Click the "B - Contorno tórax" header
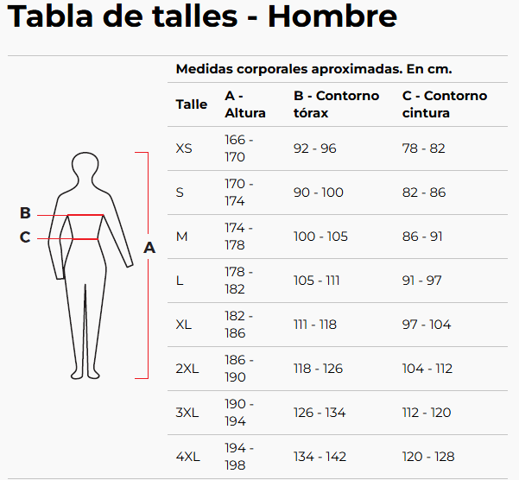519x480 pixels. (336, 104)
